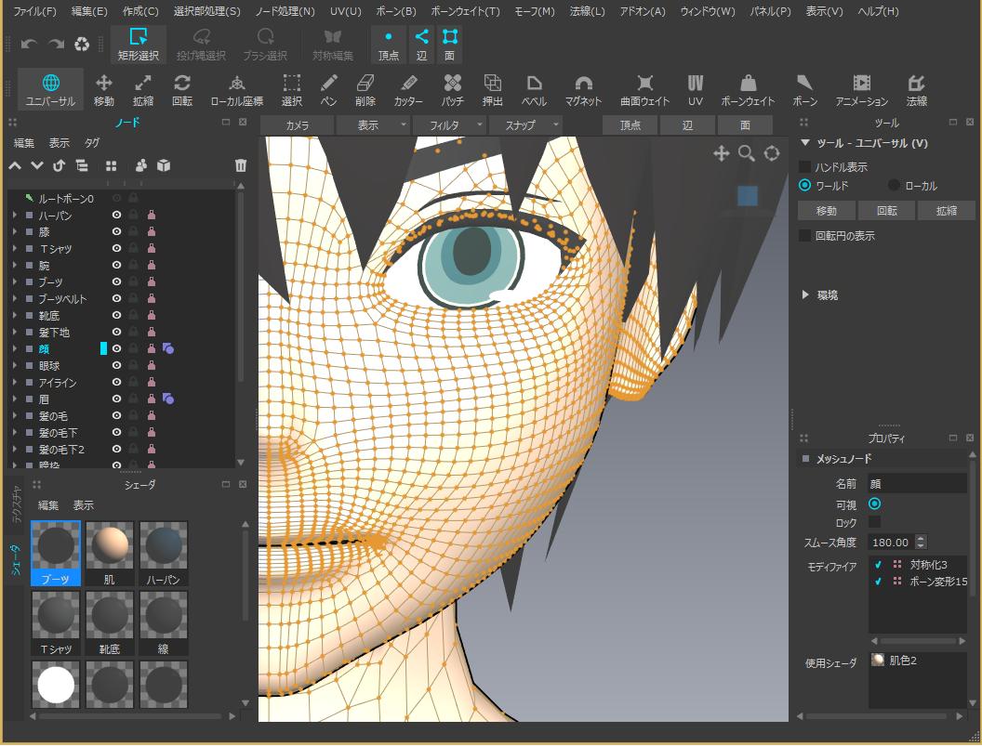
Task: Select the ワールド radio button
Action: click(x=804, y=185)
